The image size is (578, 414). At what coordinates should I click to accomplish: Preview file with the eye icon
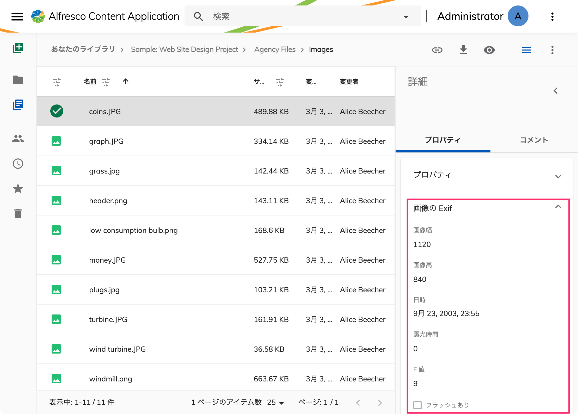click(x=489, y=50)
